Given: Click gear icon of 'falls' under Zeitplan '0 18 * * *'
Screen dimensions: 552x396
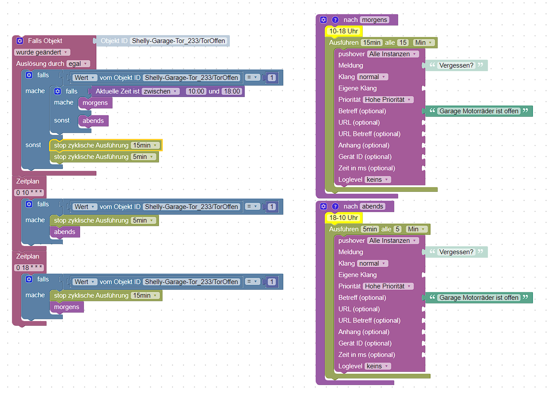Looking at the screenshot, I should coord(29,279).
